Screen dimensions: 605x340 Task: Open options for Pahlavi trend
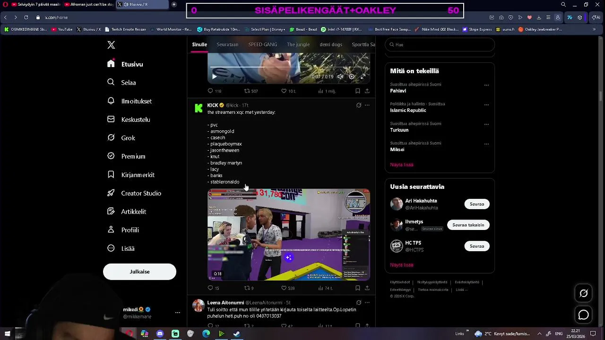(x=486, y=85)
